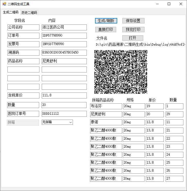Click the 尼美舒利 content field on left
The height and width of the screenshot is (191, 187).
(64, 61)
